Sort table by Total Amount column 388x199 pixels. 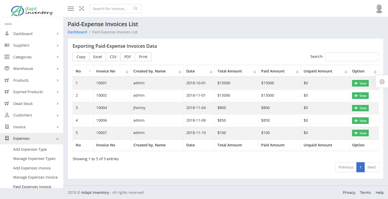[x=236, y=71]
